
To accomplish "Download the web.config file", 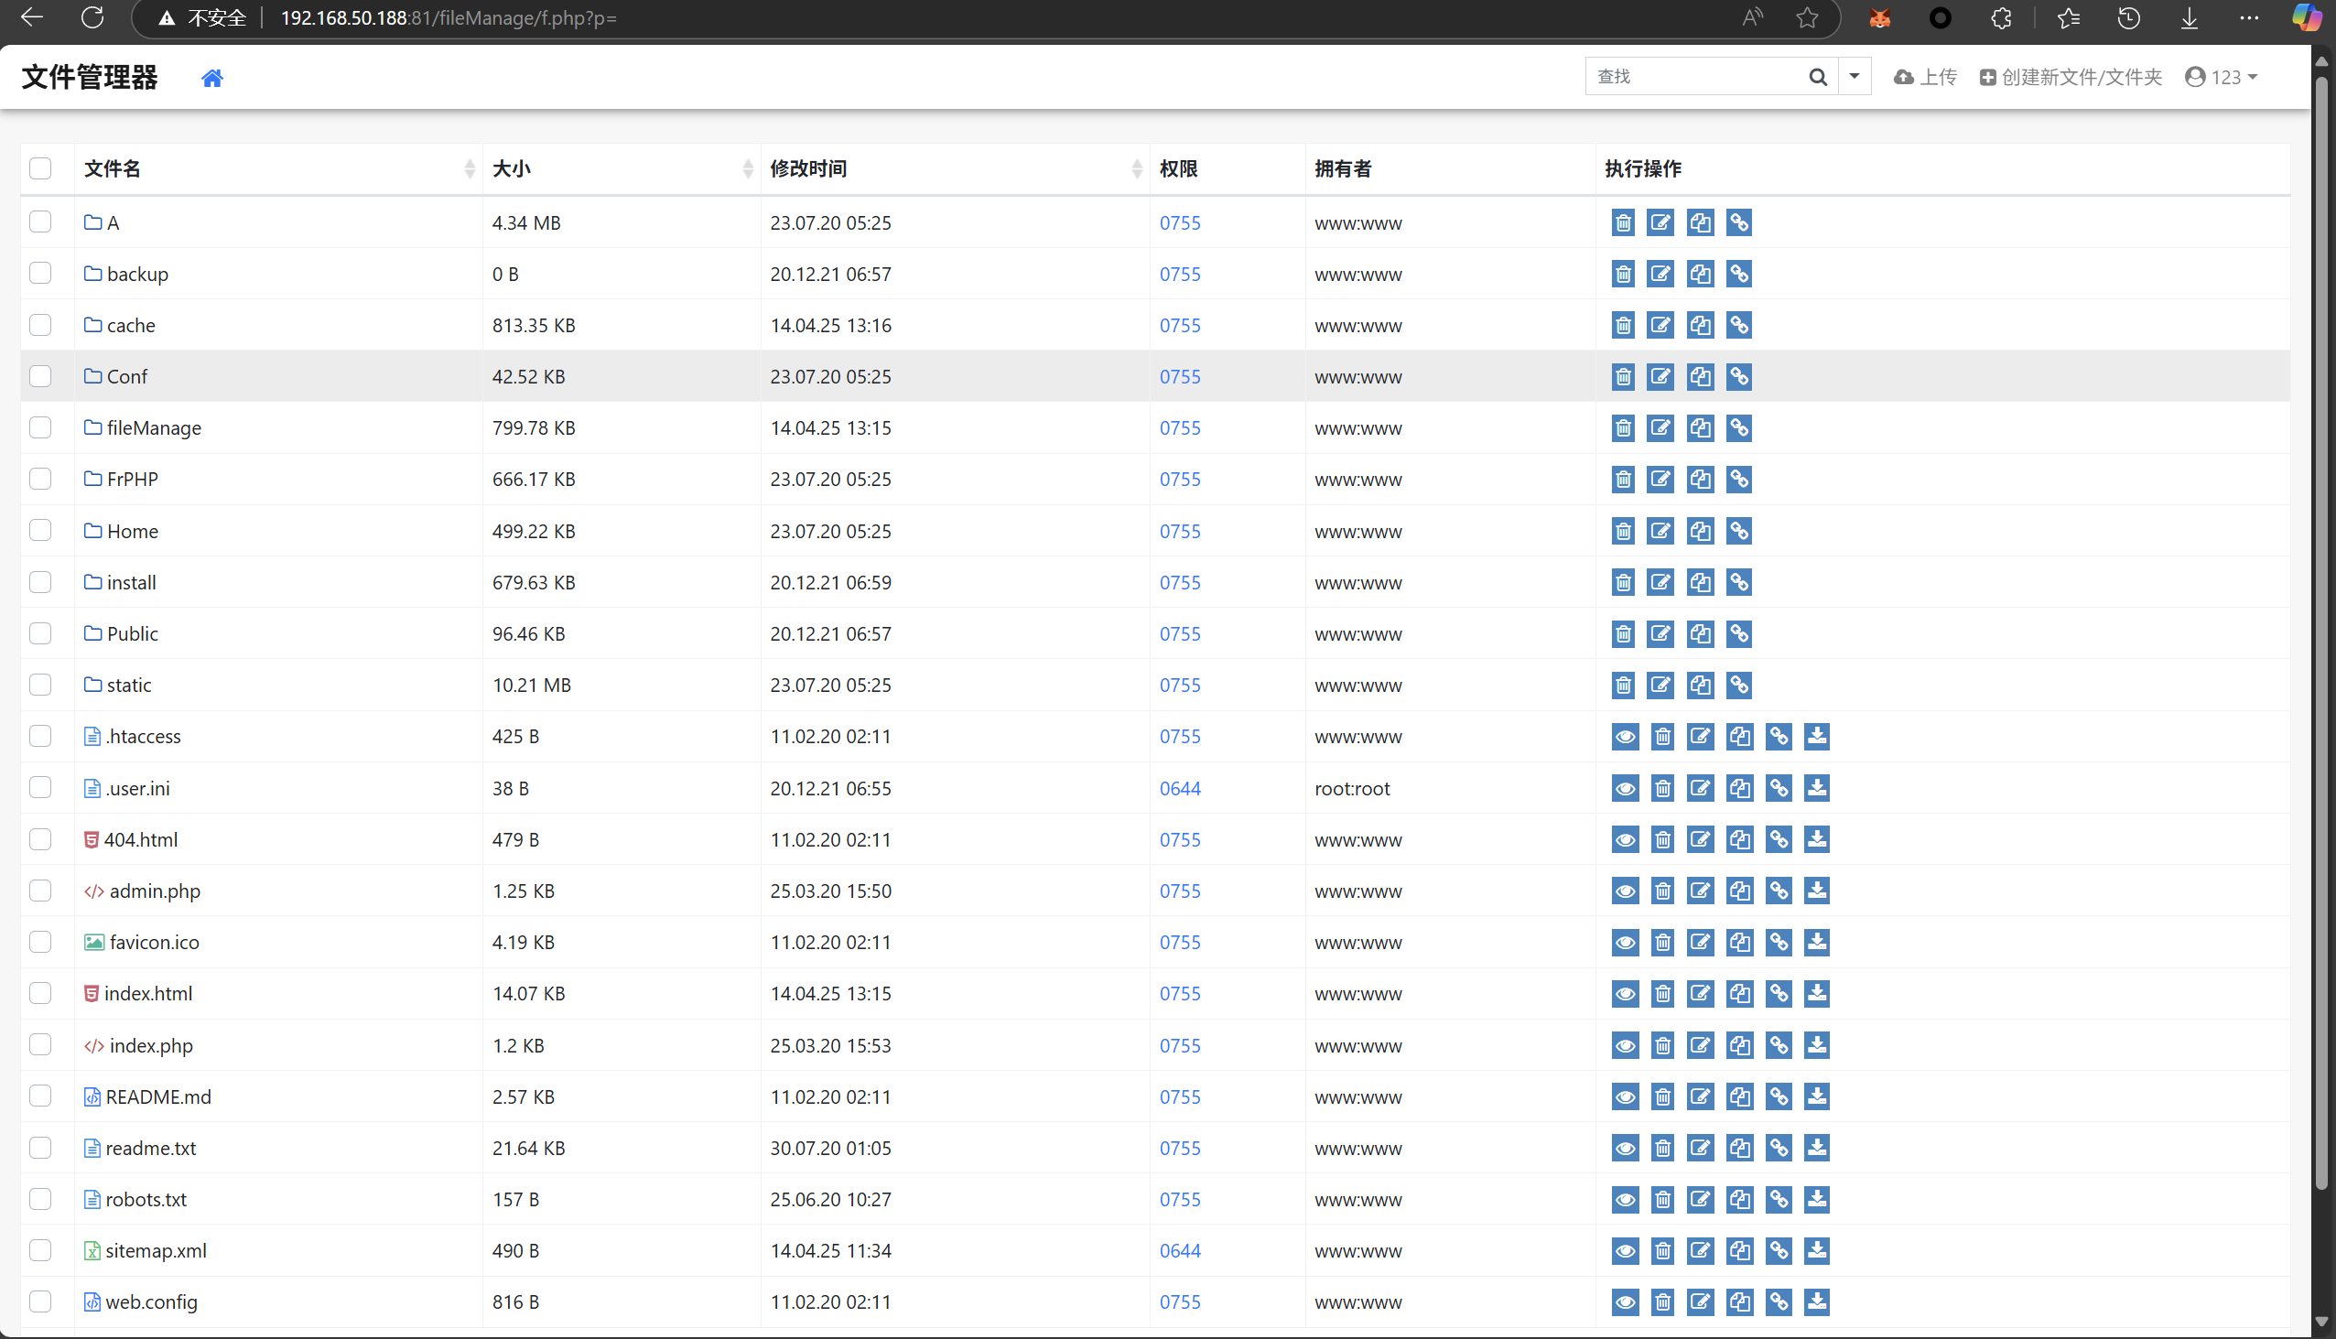I will pyautogui.click(x=1816, y=1302).
